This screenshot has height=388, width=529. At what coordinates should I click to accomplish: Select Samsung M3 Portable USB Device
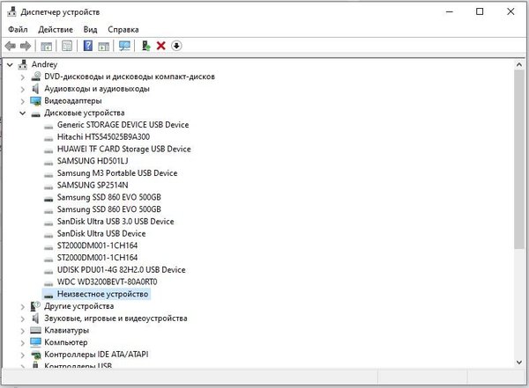[117, 173]
